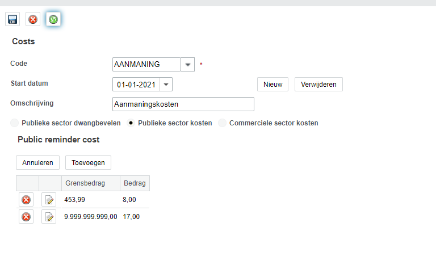The width and height of the screenshot is (436, 265).
Task: Click the Bedrag column header
Action: click(x=135, y=183)
